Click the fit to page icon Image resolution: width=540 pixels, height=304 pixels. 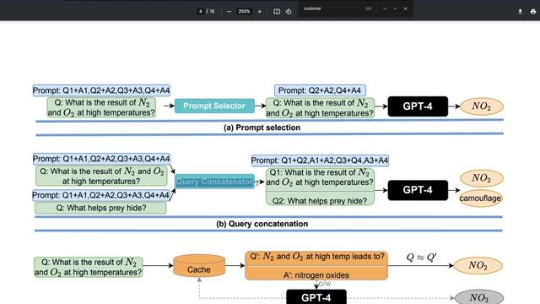coord(277,11)
